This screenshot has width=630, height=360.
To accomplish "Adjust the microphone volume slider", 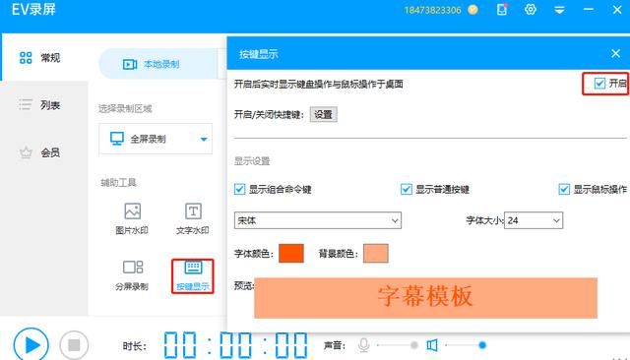I will 398,345.
